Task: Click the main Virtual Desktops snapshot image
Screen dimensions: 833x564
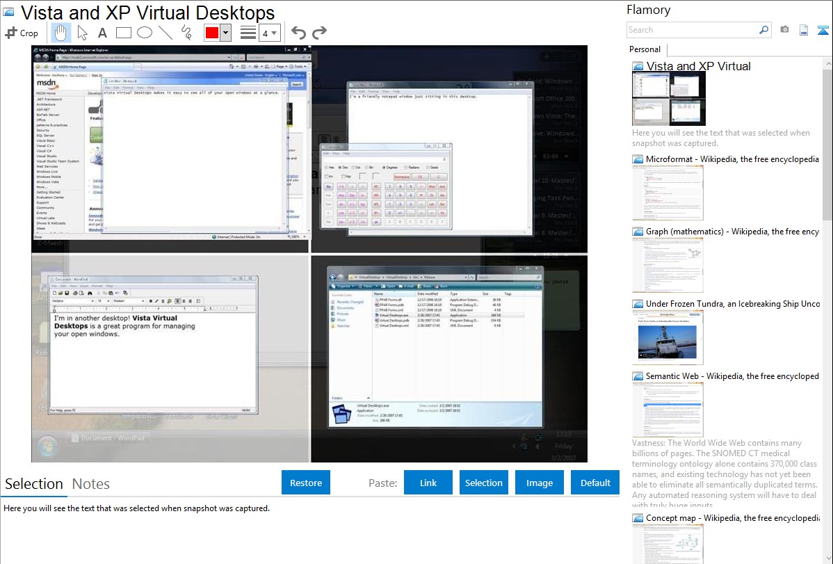Action: point(309,254)
